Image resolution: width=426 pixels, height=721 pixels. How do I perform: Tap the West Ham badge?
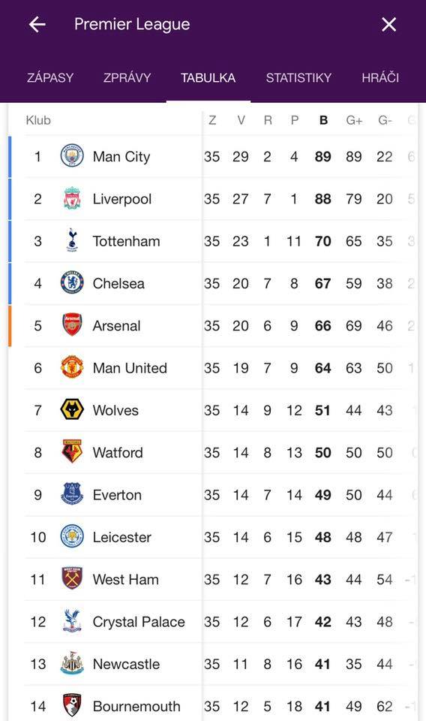tap(72, 578)
